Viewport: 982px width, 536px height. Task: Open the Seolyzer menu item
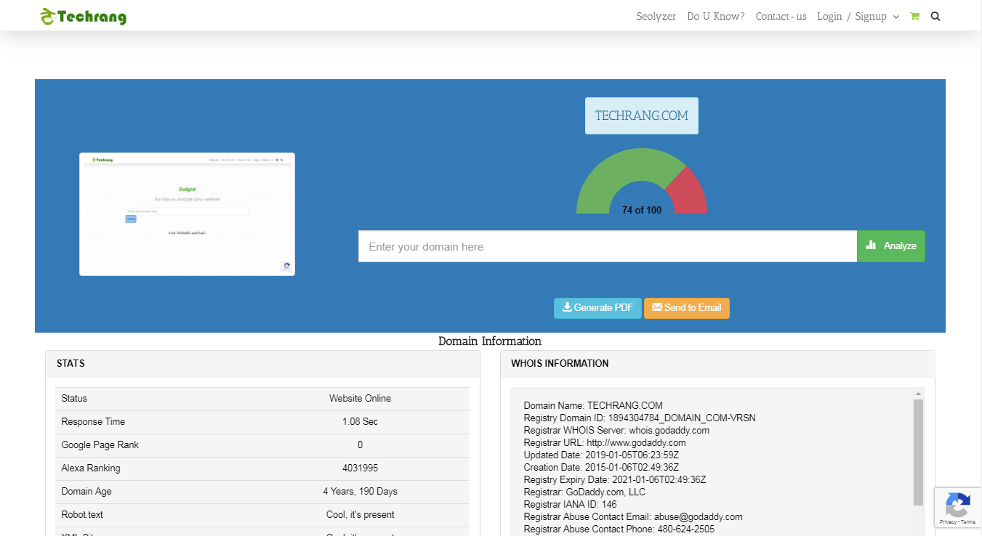point(656,17)
